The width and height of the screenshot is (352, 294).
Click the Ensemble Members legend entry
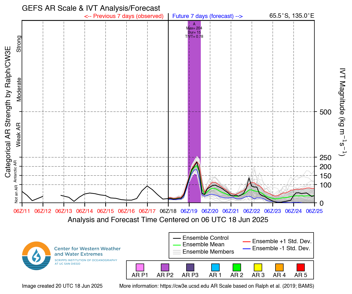203,252
